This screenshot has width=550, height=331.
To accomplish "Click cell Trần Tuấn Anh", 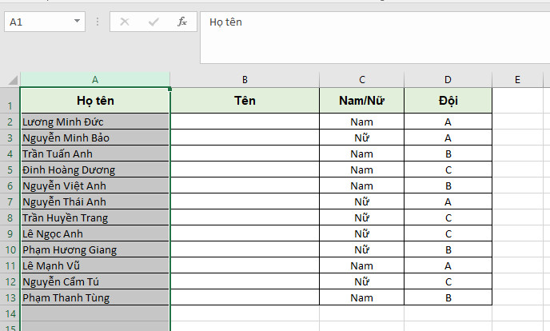I will 95,154.
